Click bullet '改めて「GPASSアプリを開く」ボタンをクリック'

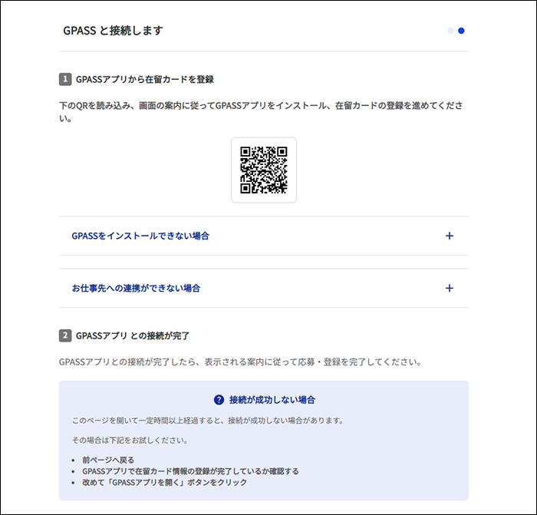[164, 483]
